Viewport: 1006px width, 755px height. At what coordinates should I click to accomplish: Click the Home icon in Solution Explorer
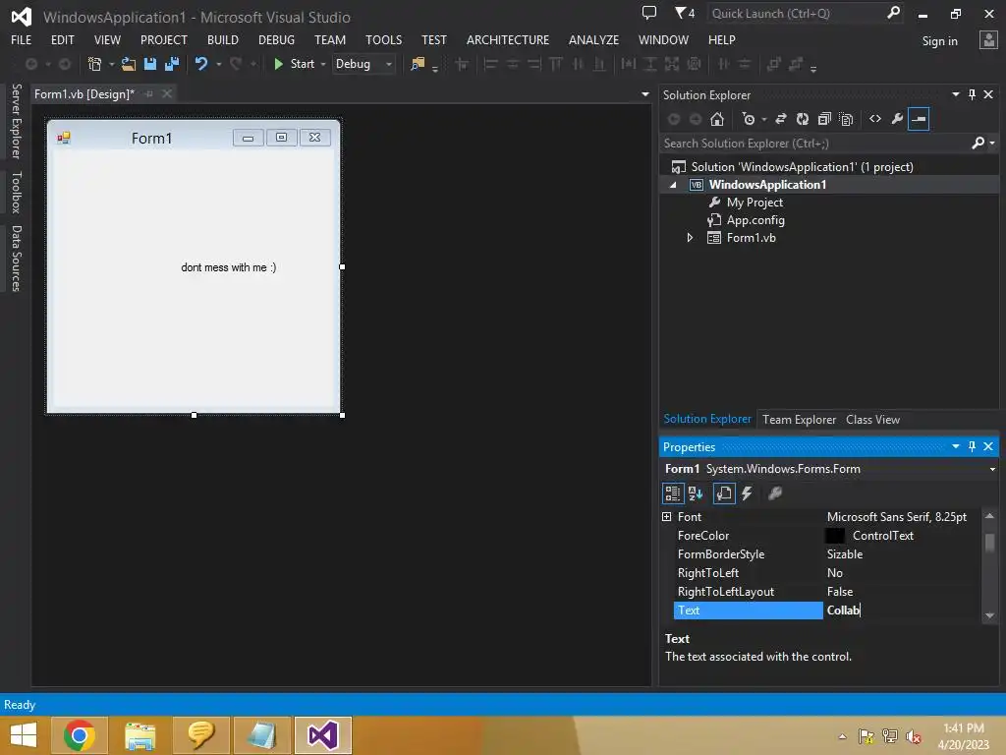[x=717, y=119]
